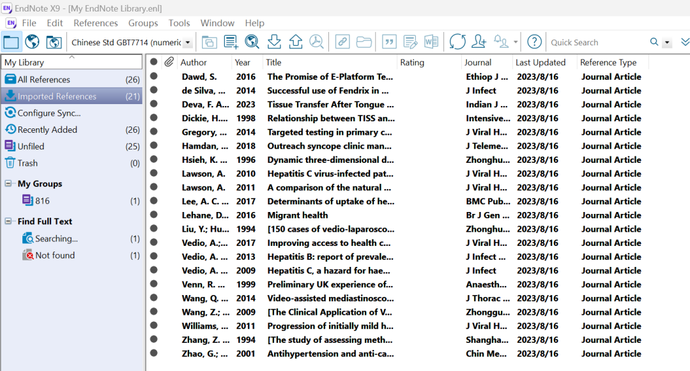
Task: Toggle read status dot for Lee, A. C. row
Action: coord(153,201)
